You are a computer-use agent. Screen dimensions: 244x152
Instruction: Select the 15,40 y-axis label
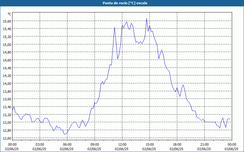tap(7, 29)
